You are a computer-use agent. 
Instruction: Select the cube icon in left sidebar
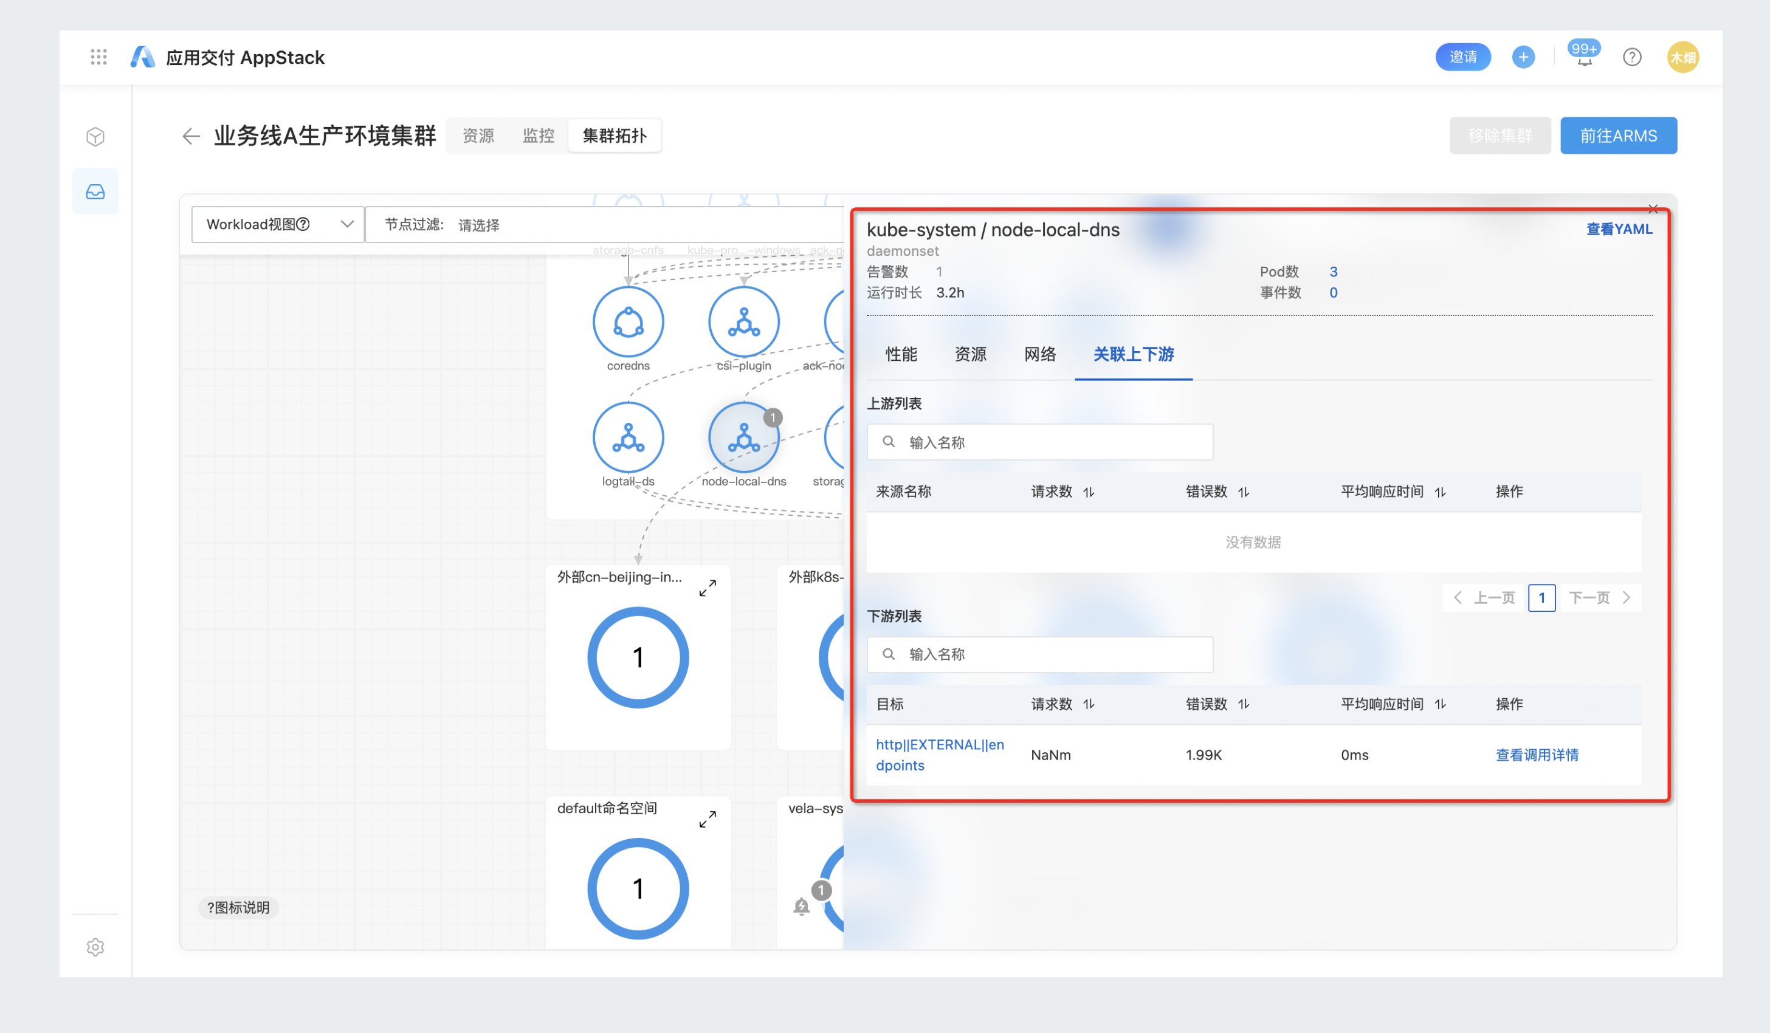(95, 136)
